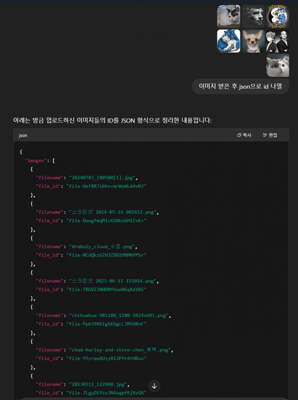Open the chihuahua dog thumbnail
Viewport: 298px width, 400px height.
pyautogui.click(x=253, y=41)
